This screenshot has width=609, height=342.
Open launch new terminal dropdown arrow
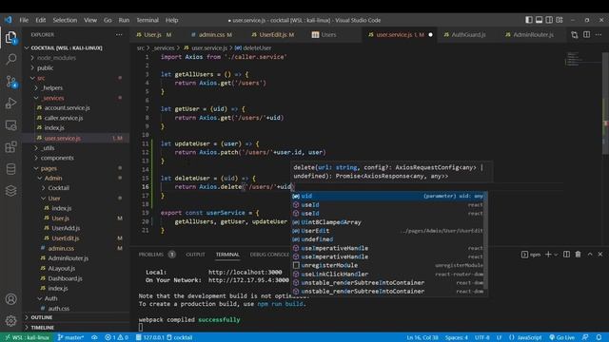[556, 255]
